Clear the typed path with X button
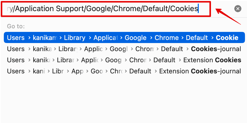 [238, 9]
